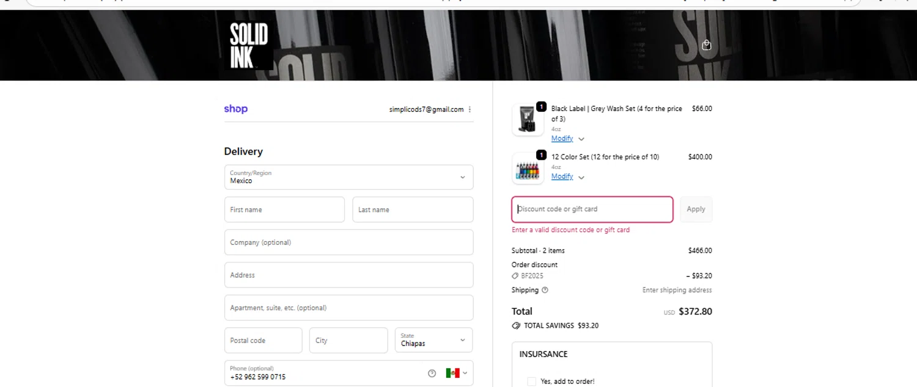Focus the Last name field
917x387 pixels.
(413, 209)
